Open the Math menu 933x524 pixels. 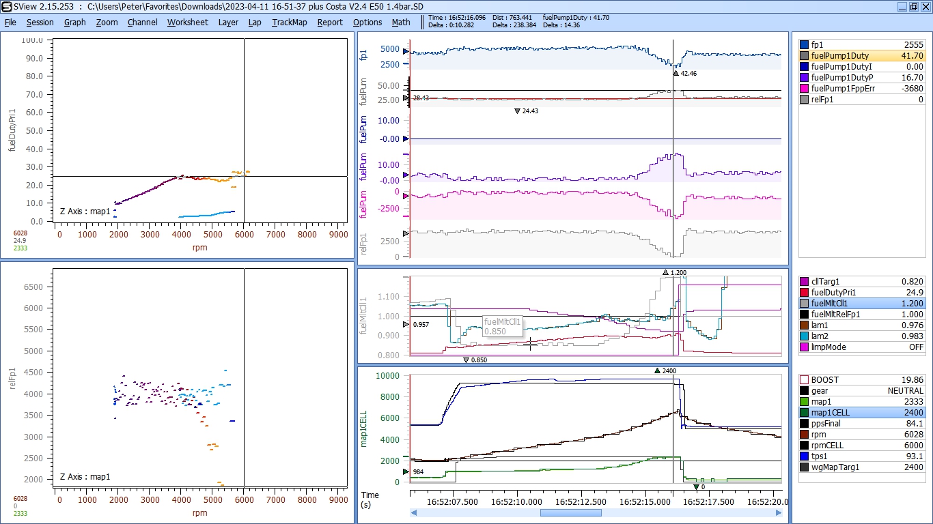401,22
